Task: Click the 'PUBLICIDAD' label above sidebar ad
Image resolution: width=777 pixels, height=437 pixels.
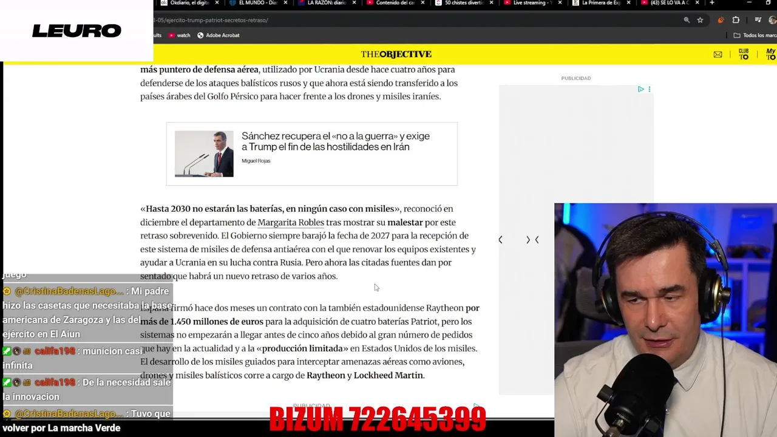Action: coord(575,78)
